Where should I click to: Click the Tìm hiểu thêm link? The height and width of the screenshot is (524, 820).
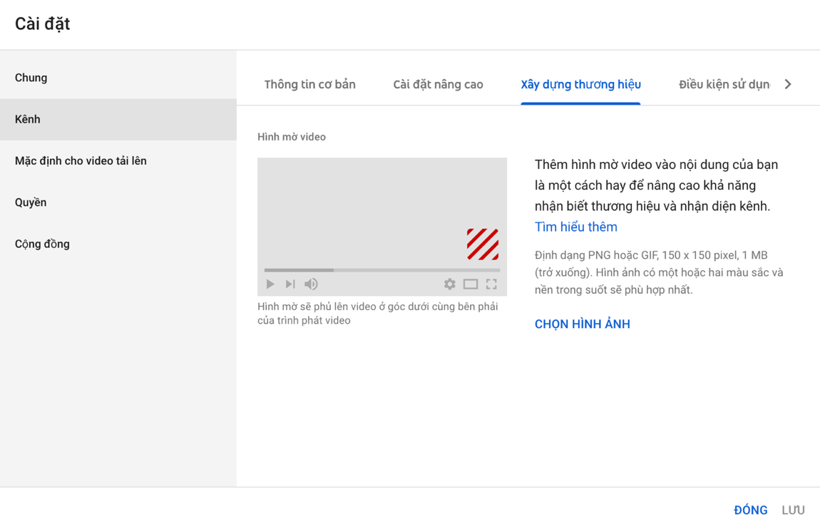pos(575,227)
